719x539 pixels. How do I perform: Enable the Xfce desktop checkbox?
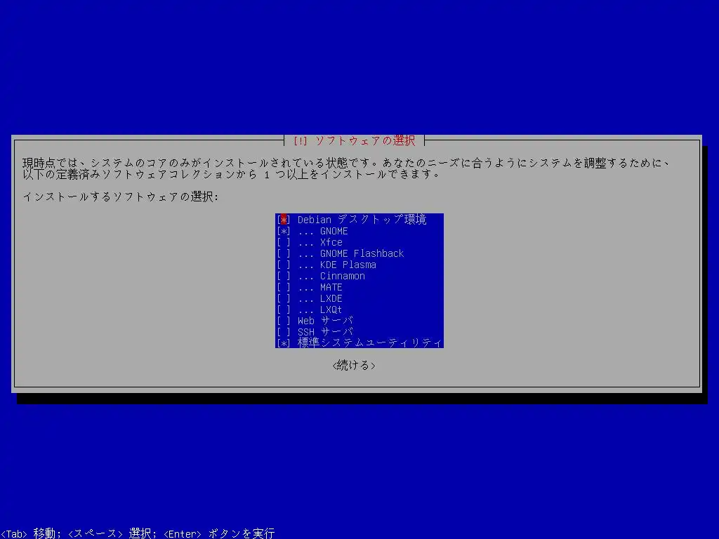click(284, 242)
